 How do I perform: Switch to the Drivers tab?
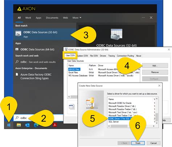[x=103, y=56]
